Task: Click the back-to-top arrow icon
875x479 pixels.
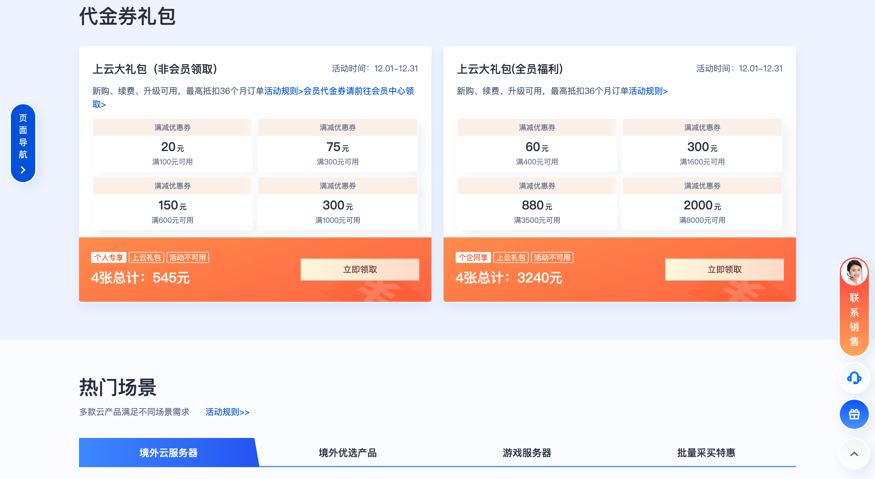Action: tap(854, 453)
